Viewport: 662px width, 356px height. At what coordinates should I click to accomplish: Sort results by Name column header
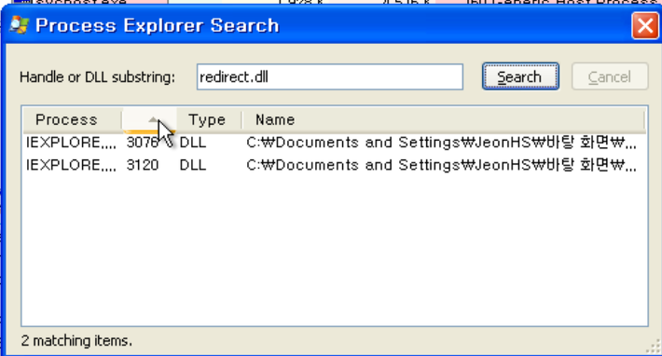coord(443,120)
